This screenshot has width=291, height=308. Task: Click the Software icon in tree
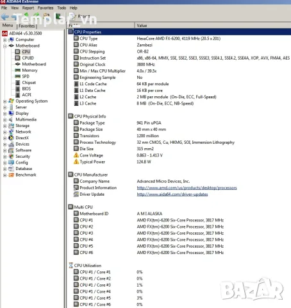pos(11,150)
